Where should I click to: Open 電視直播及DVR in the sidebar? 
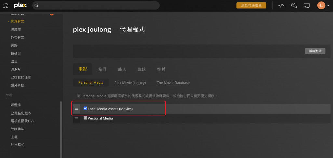[22, 121]
